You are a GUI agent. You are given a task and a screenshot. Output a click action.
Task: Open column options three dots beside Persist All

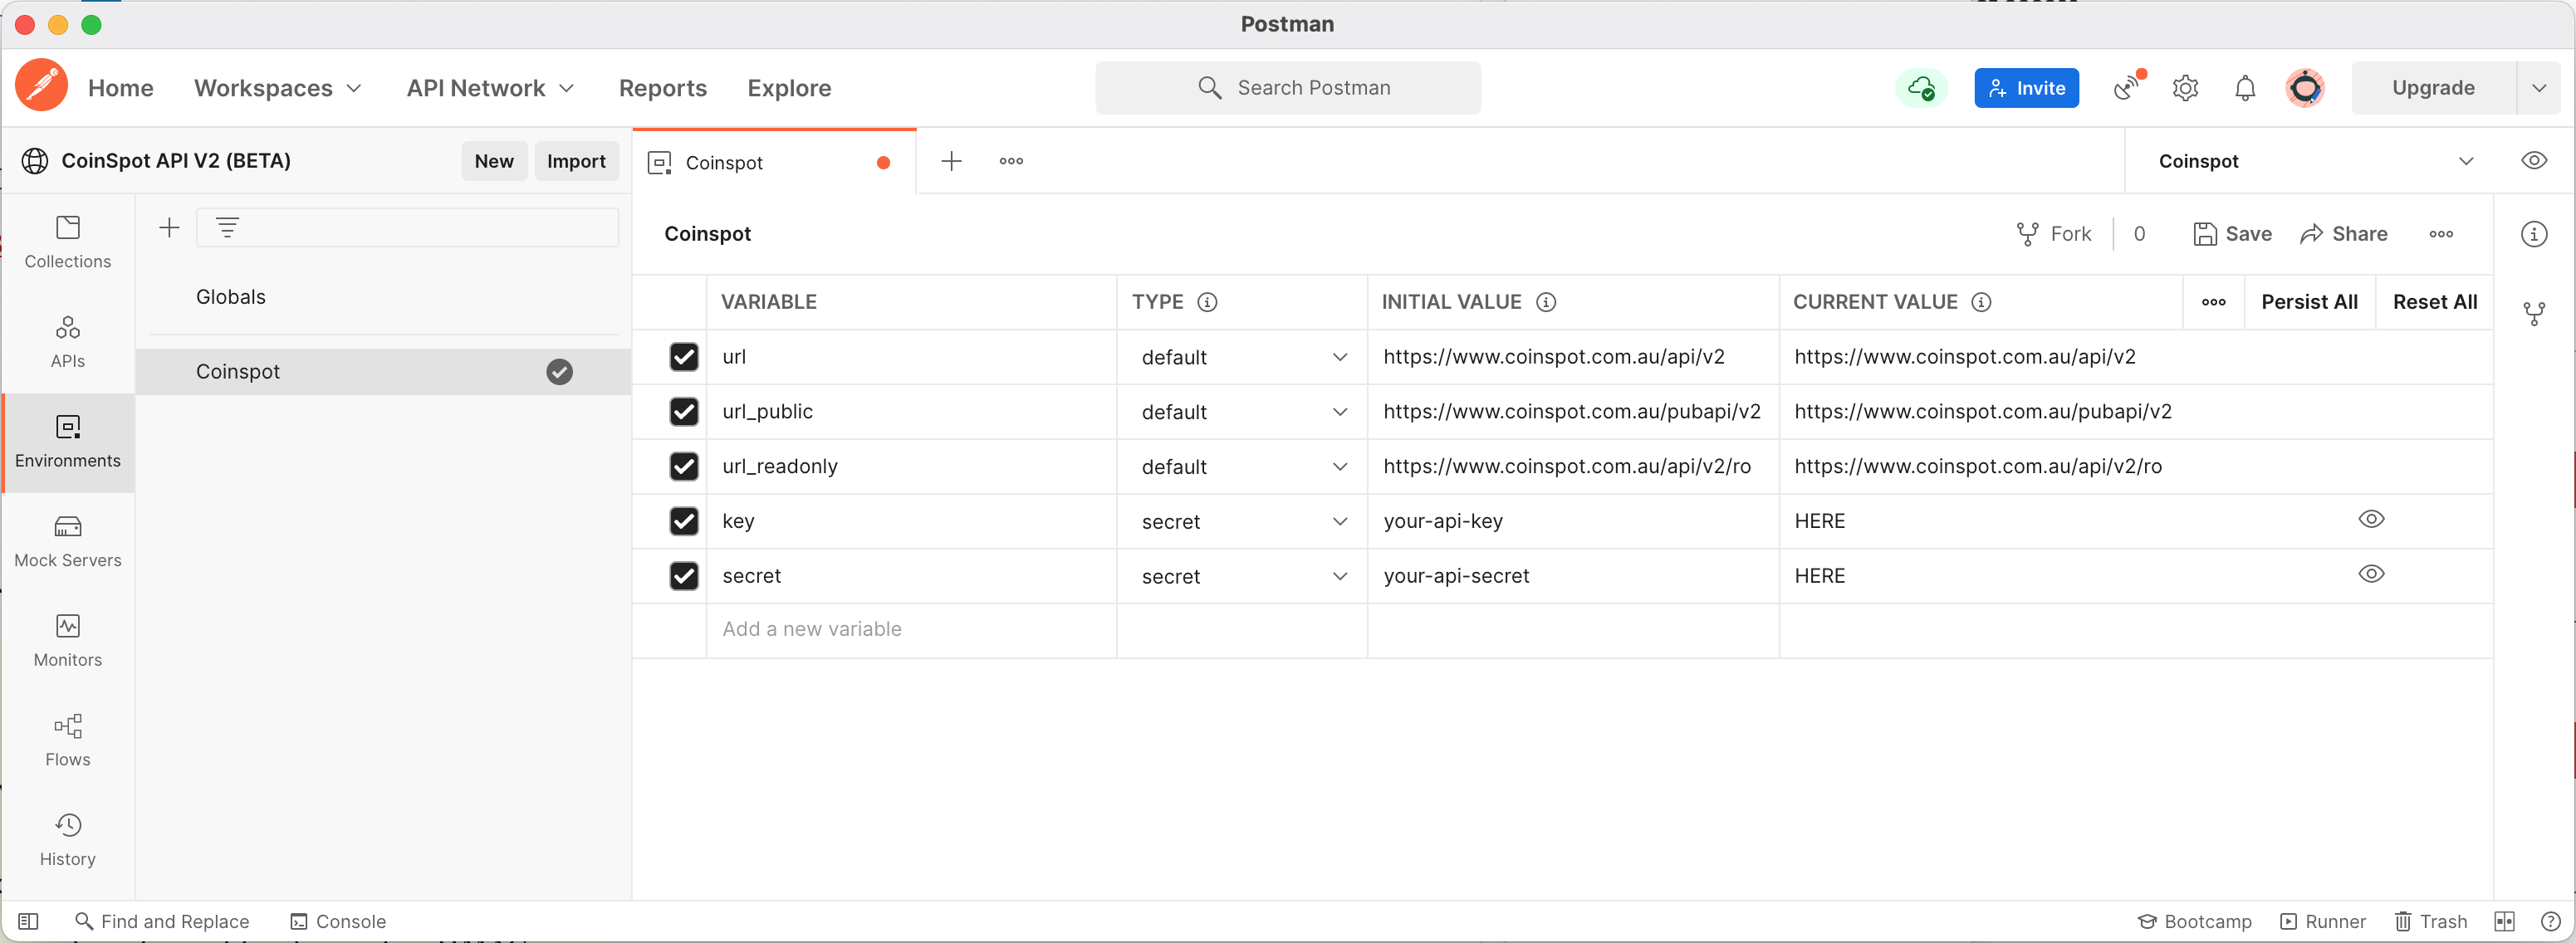click(2214, 302)
